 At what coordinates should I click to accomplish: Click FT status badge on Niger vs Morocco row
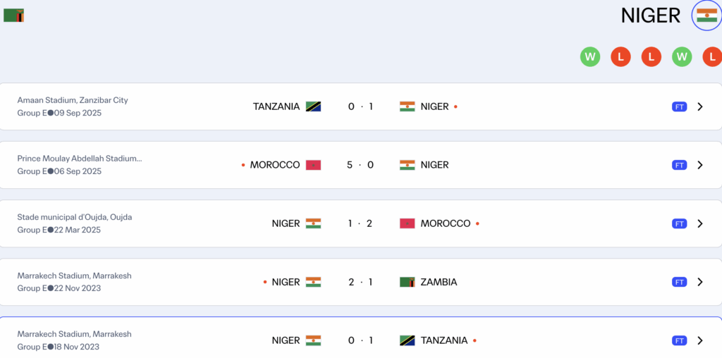(x=679, y=223)
